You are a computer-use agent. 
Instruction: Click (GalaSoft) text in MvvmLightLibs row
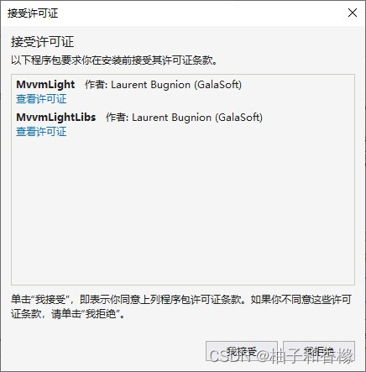click(x=239, y=118)
